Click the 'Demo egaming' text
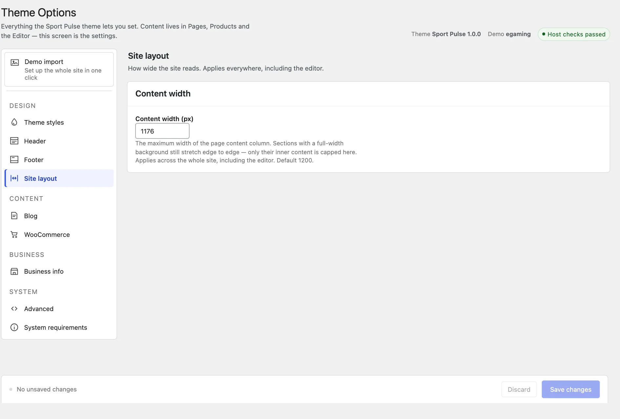 click(509, 34)
